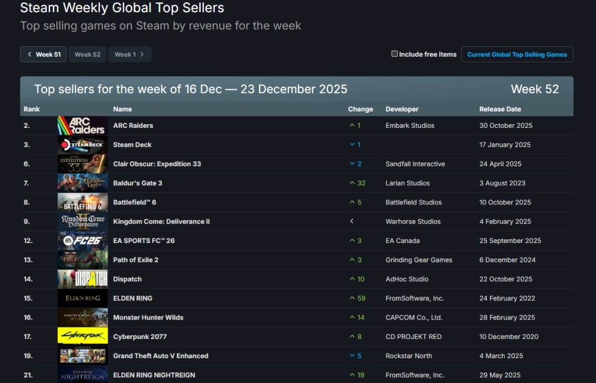
Task: Click the back chevron on Week 51 button
Action: pos(30,54)
